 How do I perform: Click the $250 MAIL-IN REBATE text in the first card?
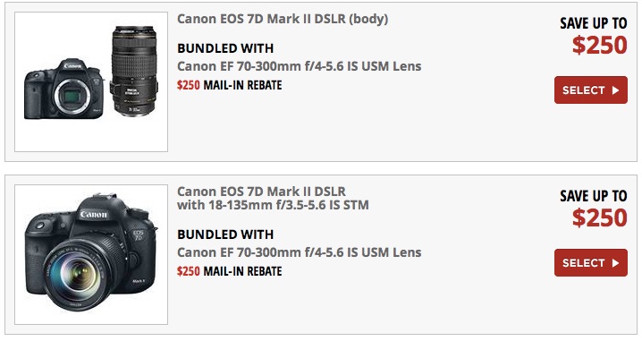point(229,85)
